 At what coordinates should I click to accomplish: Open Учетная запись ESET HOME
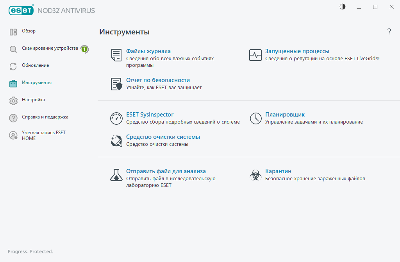pyautogui.click(x=44, y=135)
